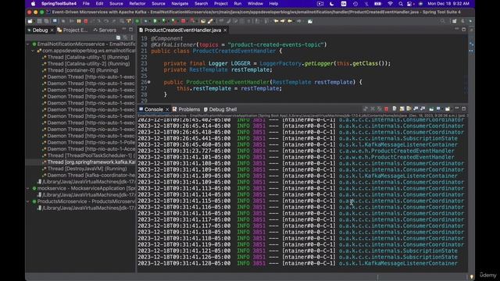Click the Open Perspective icon in toolbar

[x=455, y=21]
